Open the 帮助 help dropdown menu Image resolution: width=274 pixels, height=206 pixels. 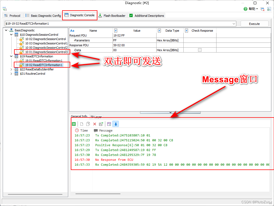(x=253, y=9)
